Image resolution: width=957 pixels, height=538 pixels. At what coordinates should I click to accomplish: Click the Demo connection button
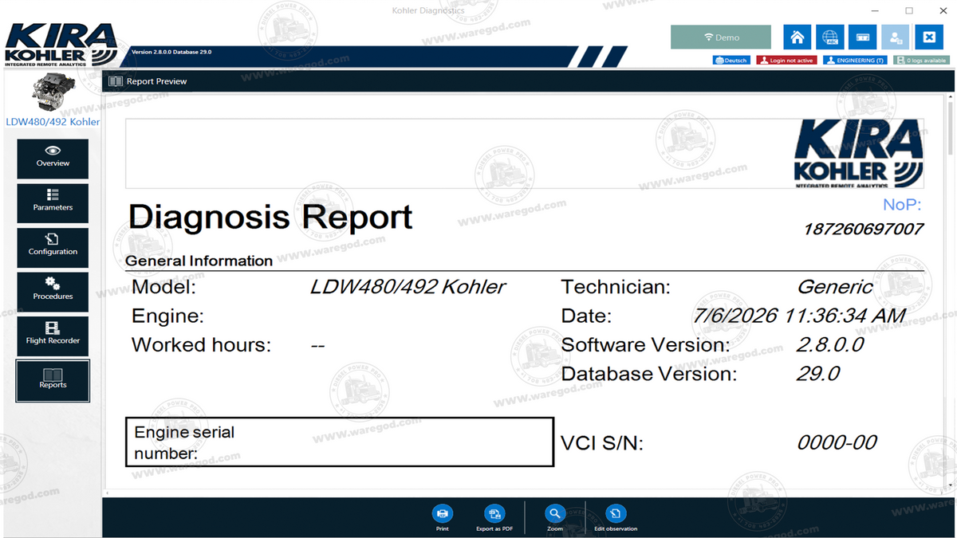721,37
